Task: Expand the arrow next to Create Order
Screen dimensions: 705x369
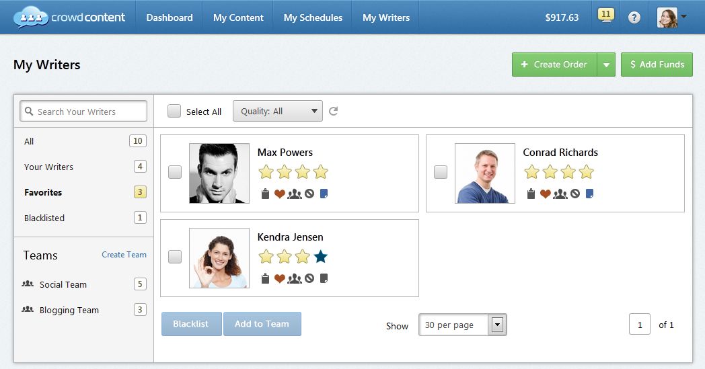Action: pyautogui.click(x=606, y=65)
